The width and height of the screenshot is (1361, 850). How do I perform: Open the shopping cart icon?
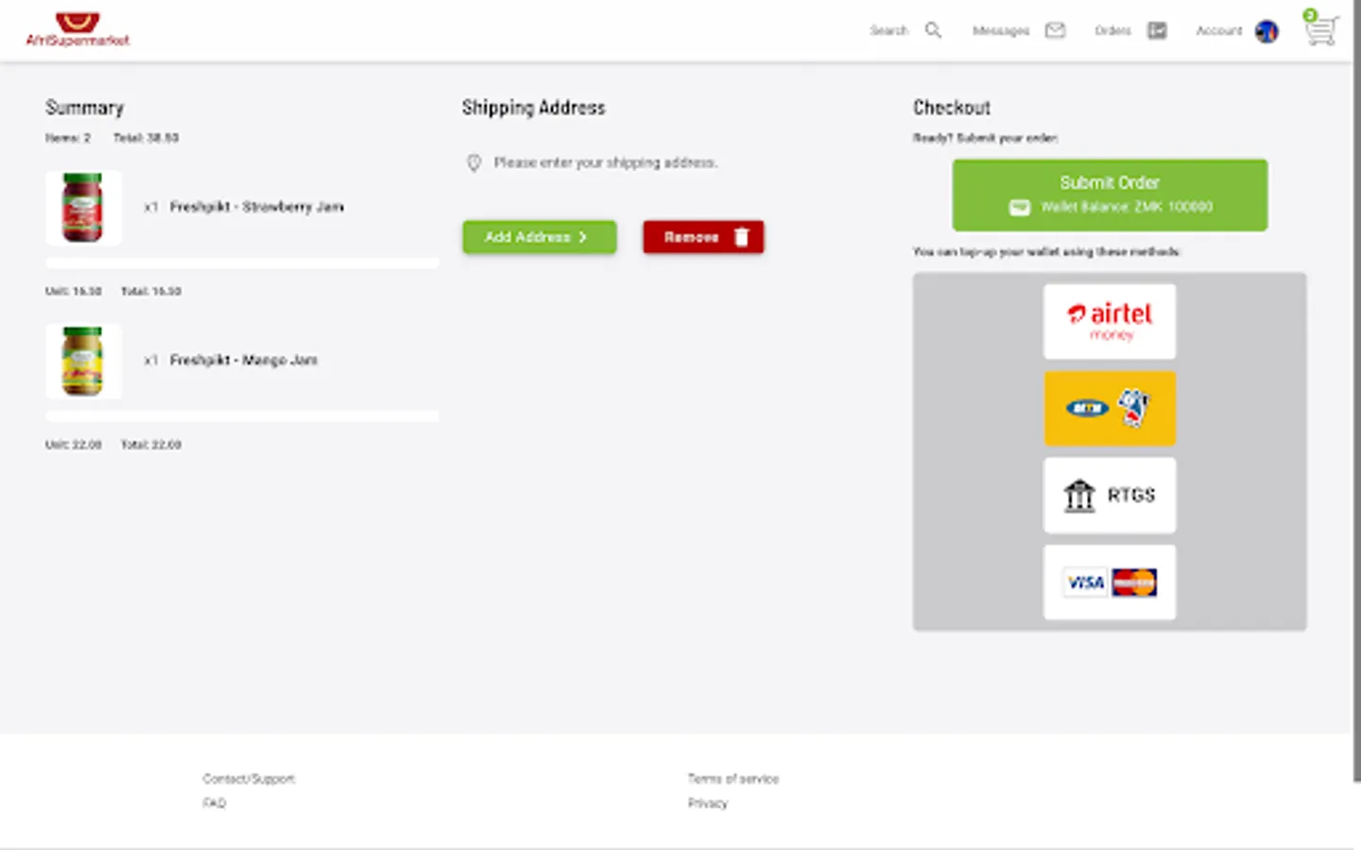[x=1321, y=30]
